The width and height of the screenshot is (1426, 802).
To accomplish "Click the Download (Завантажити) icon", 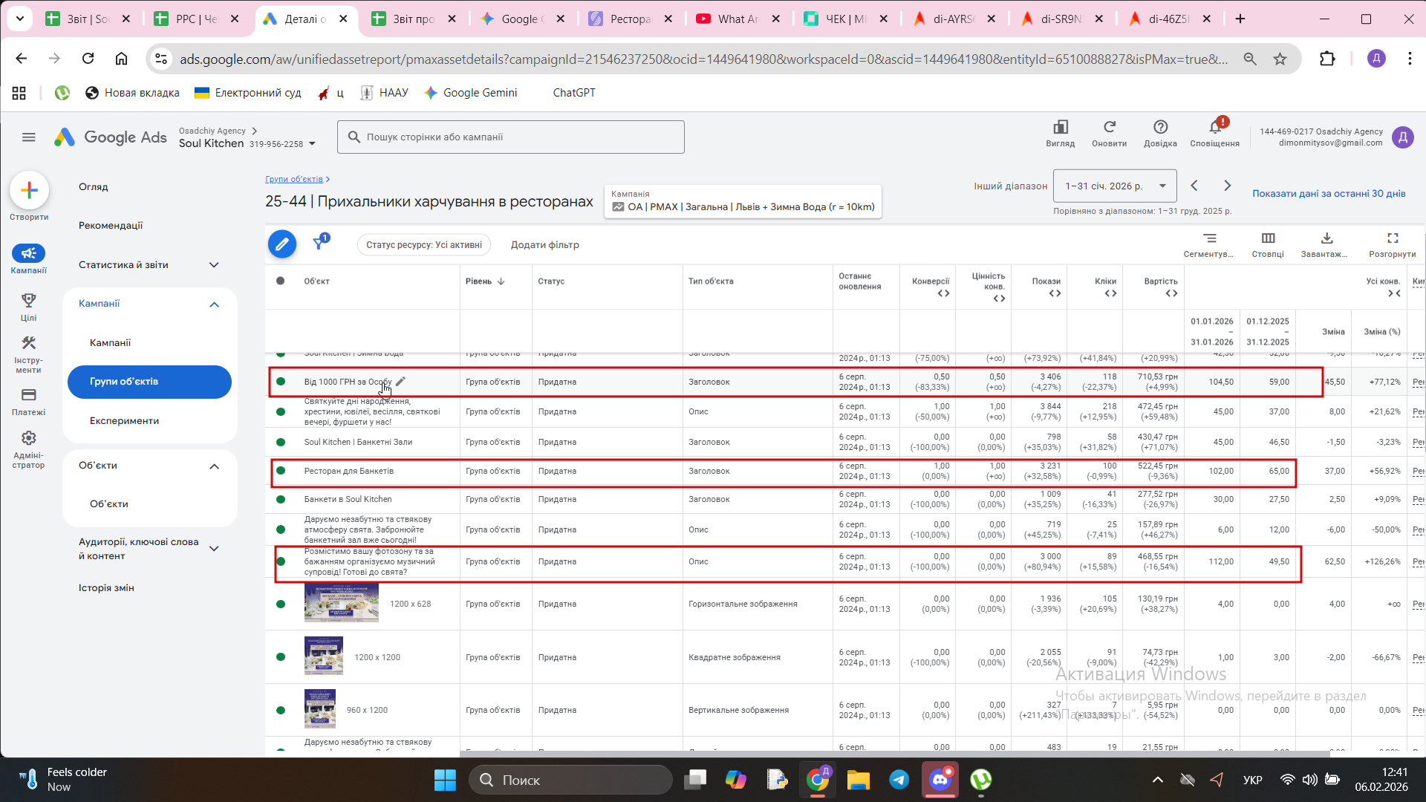I will click(x=1326, y=238).
